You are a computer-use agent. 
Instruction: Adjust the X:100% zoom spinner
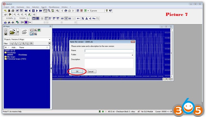15,18
